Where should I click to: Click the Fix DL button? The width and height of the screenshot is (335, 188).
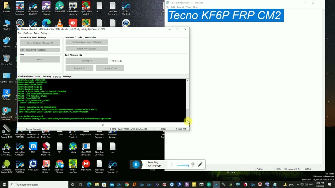40,60
